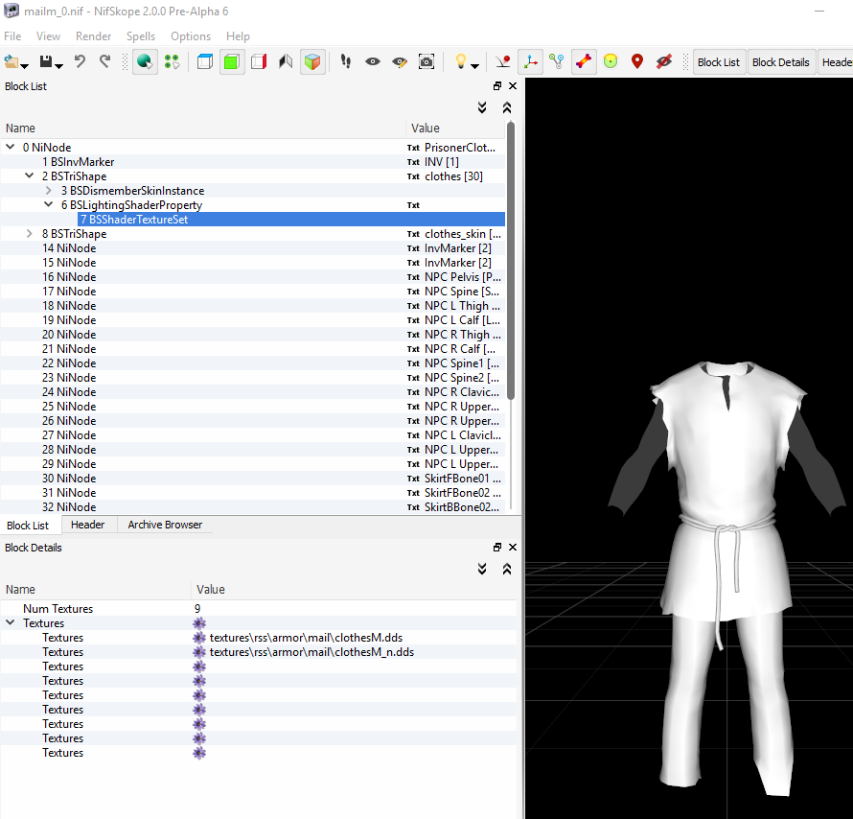Toggle the multicolor cube perspective view
853x819 pixels.
[x=311, y=61]
